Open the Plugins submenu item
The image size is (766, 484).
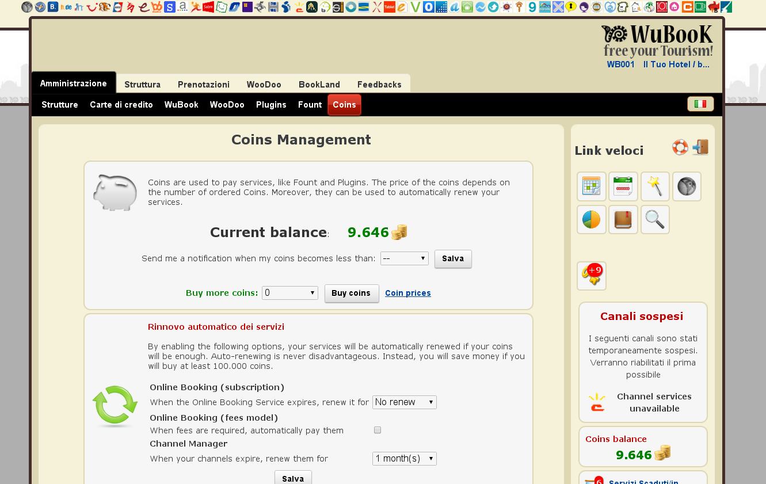(271, 105)
